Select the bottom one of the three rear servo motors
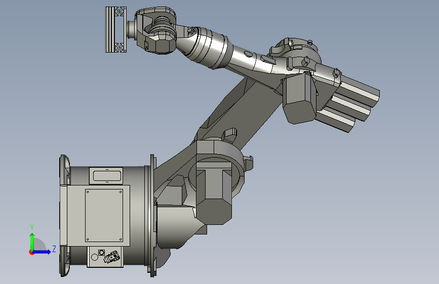The image size is (439, 284). pos(337,120)
